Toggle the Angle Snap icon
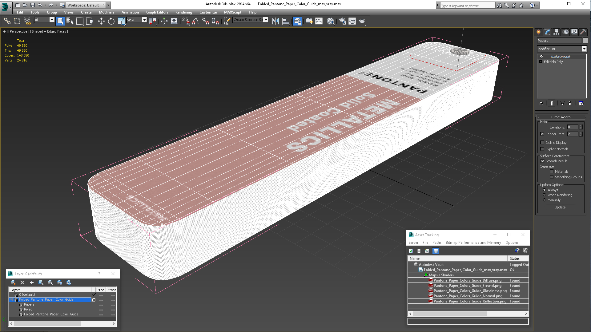Screen dimensions: 591x332 tap(196, 21)
